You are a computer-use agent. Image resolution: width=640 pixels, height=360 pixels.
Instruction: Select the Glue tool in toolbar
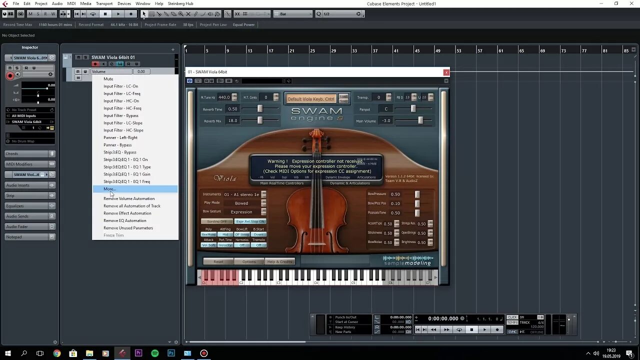point(166,14)
